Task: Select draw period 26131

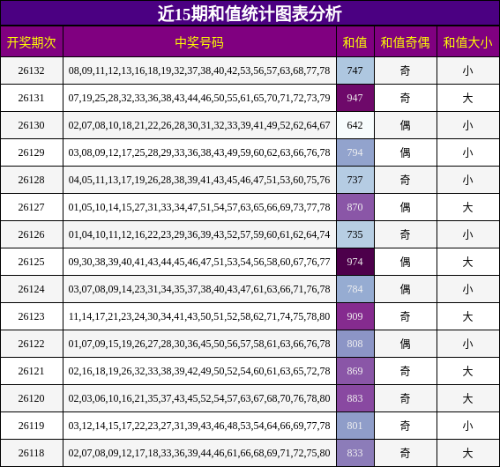Action: (31, 98)
